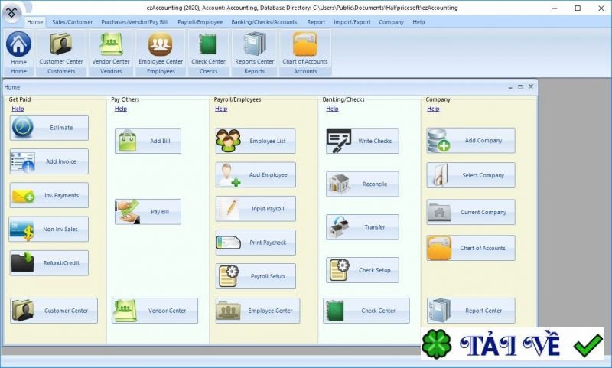Image resolution: width=612 pixels, height=368 pixels.
Task: Open Reports Center in the ribbon
Action: (255, 49)
